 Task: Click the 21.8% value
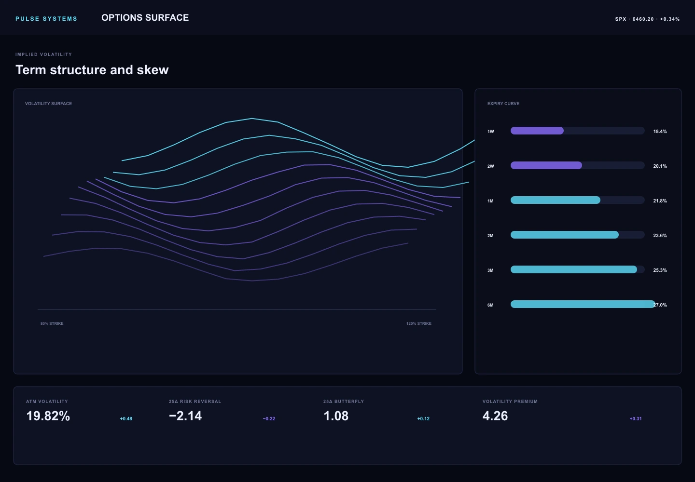point(660,201)
